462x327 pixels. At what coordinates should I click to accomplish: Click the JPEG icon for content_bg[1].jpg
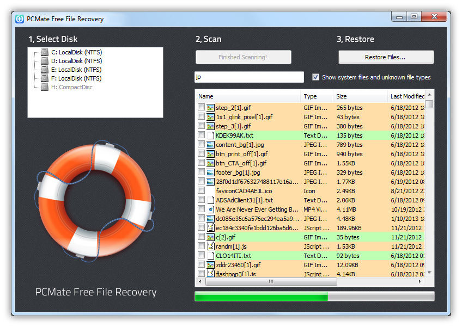tap(210, 145)
